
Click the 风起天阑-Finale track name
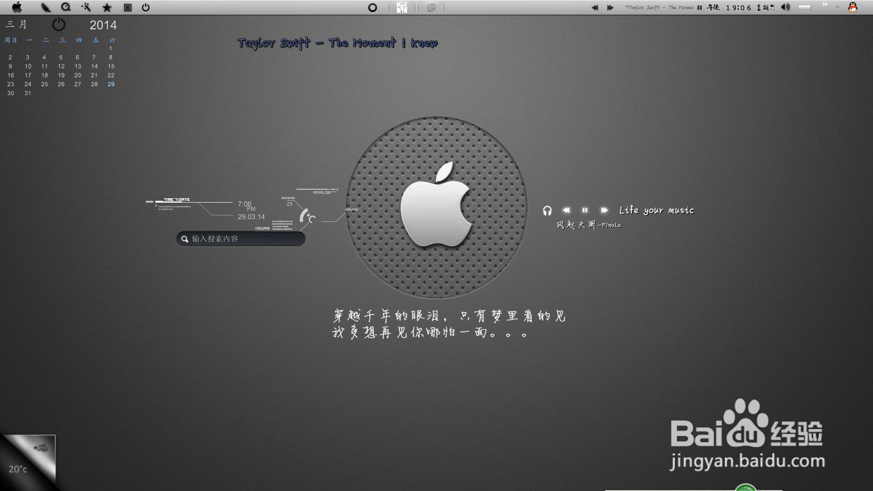tap(589, 225)
